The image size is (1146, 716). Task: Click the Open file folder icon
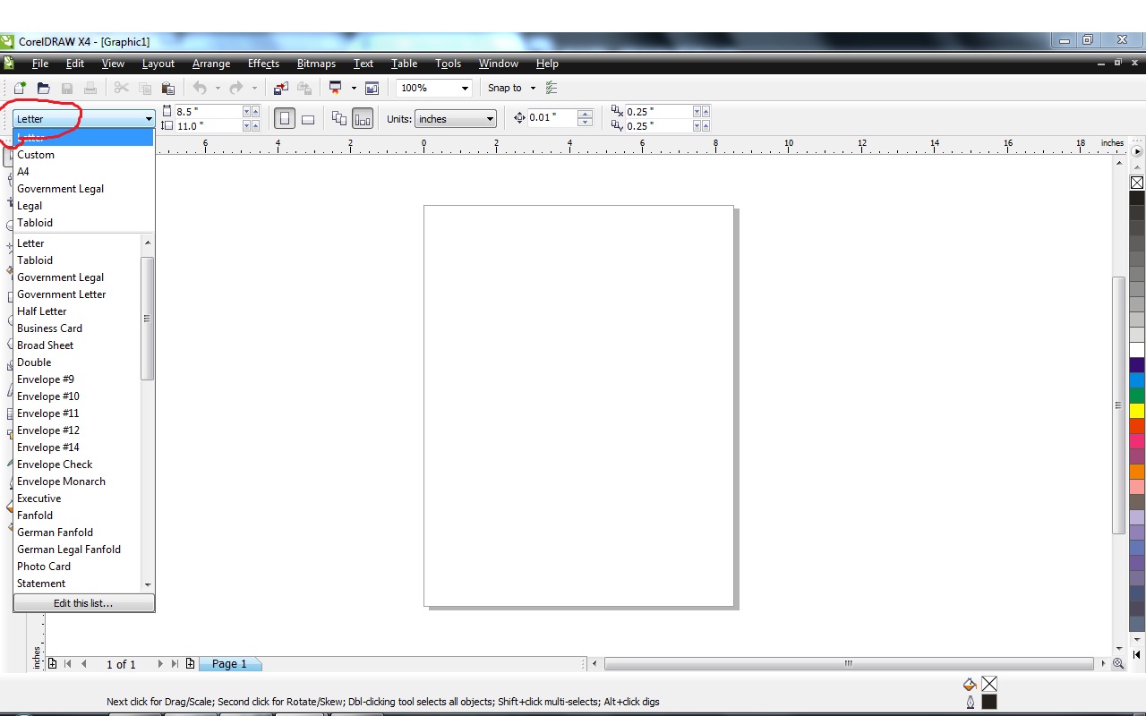tap(43, 88)
